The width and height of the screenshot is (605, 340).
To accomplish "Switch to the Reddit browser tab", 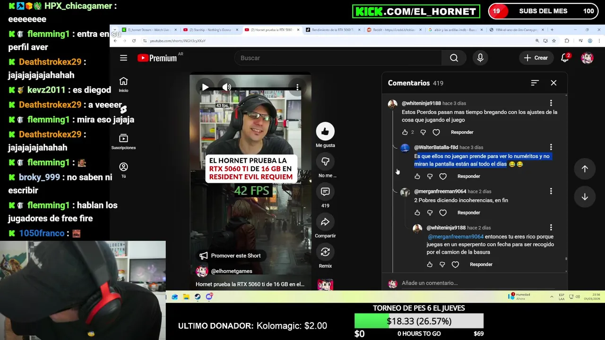I will [x=394, y=30].
